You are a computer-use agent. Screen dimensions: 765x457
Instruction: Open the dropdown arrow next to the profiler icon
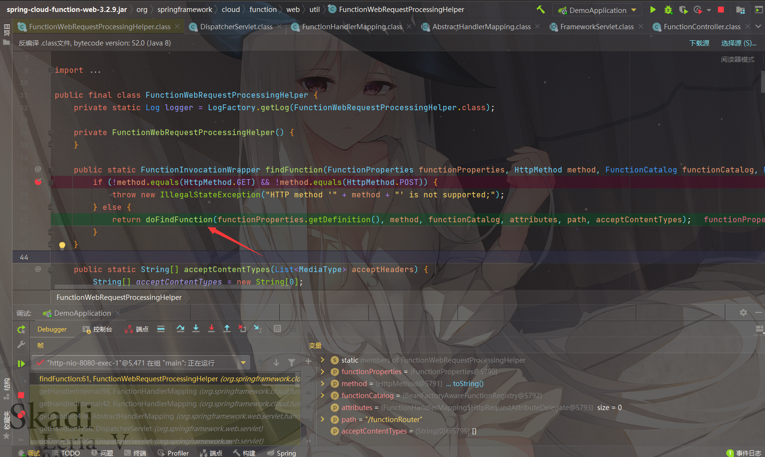click(x=709, y=10)
